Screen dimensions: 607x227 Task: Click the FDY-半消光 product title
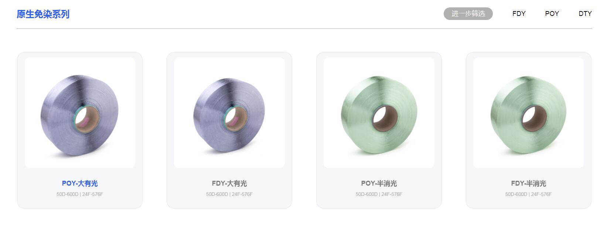coord(529,183)
